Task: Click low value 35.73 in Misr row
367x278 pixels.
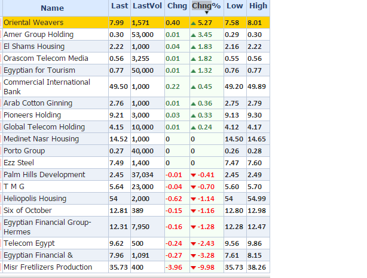Action: tap(234, 267)
